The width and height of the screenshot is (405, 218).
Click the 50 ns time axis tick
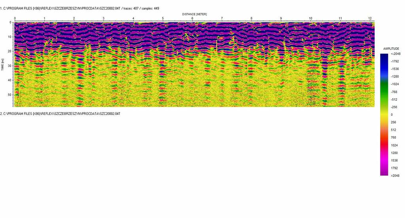coord(10,95)
